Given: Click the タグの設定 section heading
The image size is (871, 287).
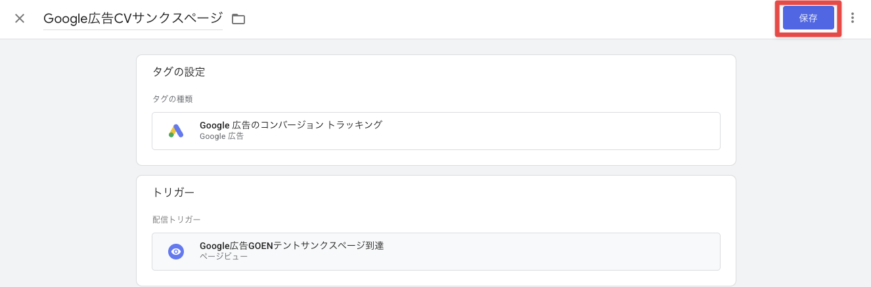Looking at the screenshot, I should pyautogui.click(x=179, y=72).
